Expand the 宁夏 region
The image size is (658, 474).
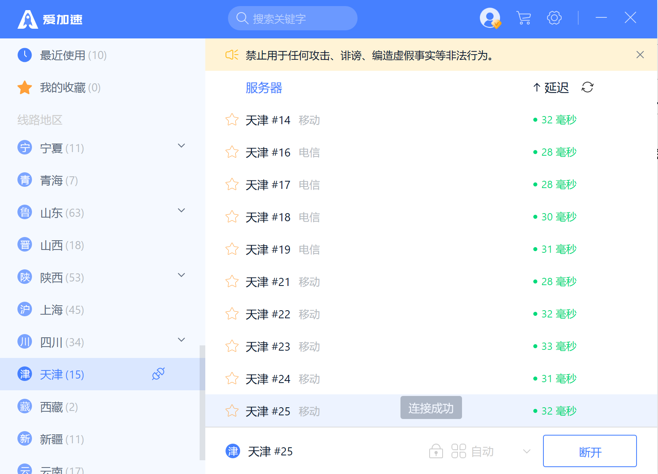(182, 146)
